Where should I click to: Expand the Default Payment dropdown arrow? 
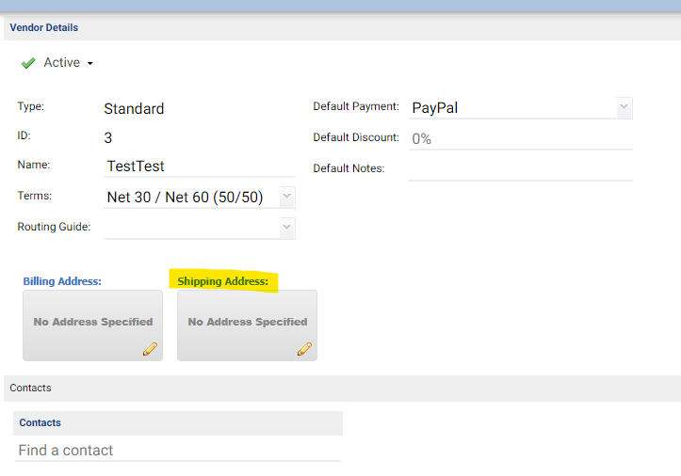pyautogui.click(x=624, y=107)
